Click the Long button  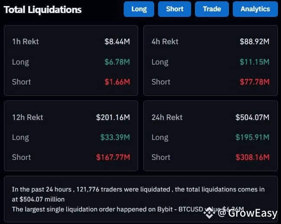139,9
